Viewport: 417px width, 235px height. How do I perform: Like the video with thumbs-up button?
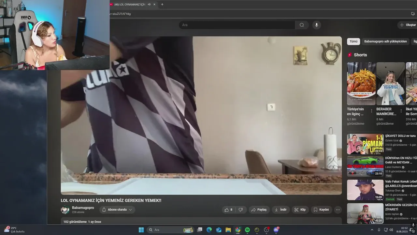[228, 210]
